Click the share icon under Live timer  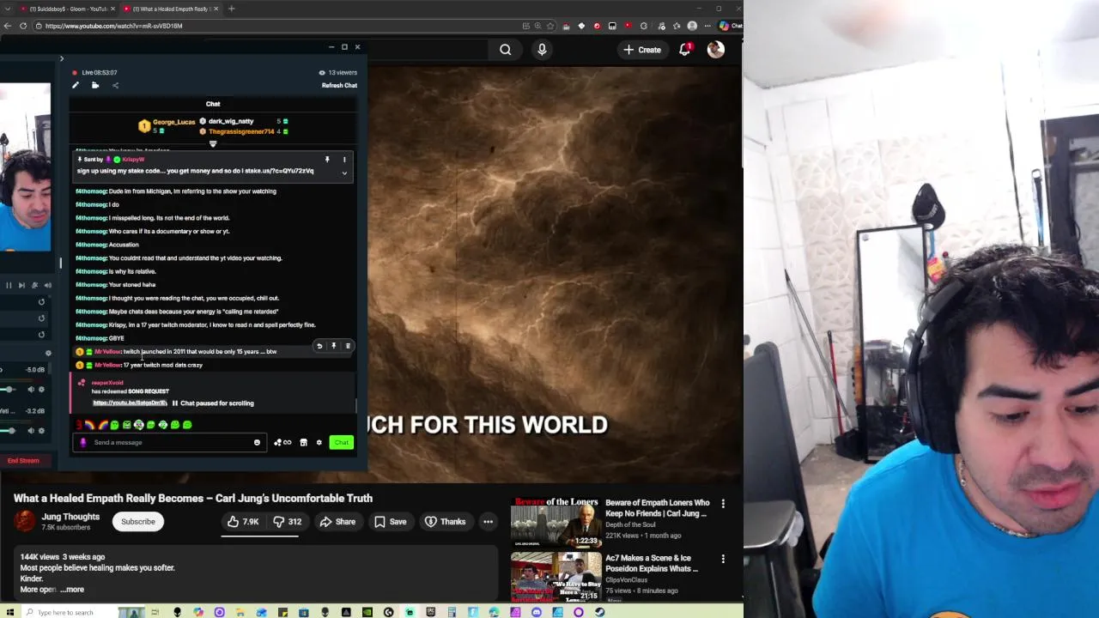click(115, 85)
